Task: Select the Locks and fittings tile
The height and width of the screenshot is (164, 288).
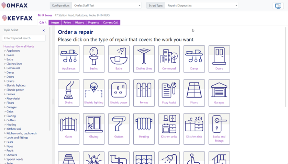Action: (219, 129)
